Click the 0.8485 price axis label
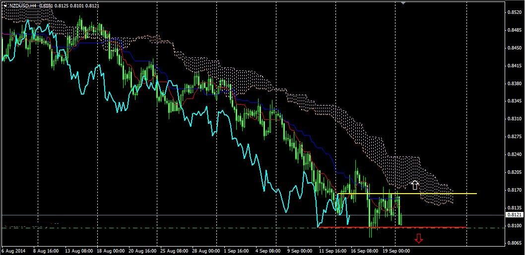 (x=515, y=30)
